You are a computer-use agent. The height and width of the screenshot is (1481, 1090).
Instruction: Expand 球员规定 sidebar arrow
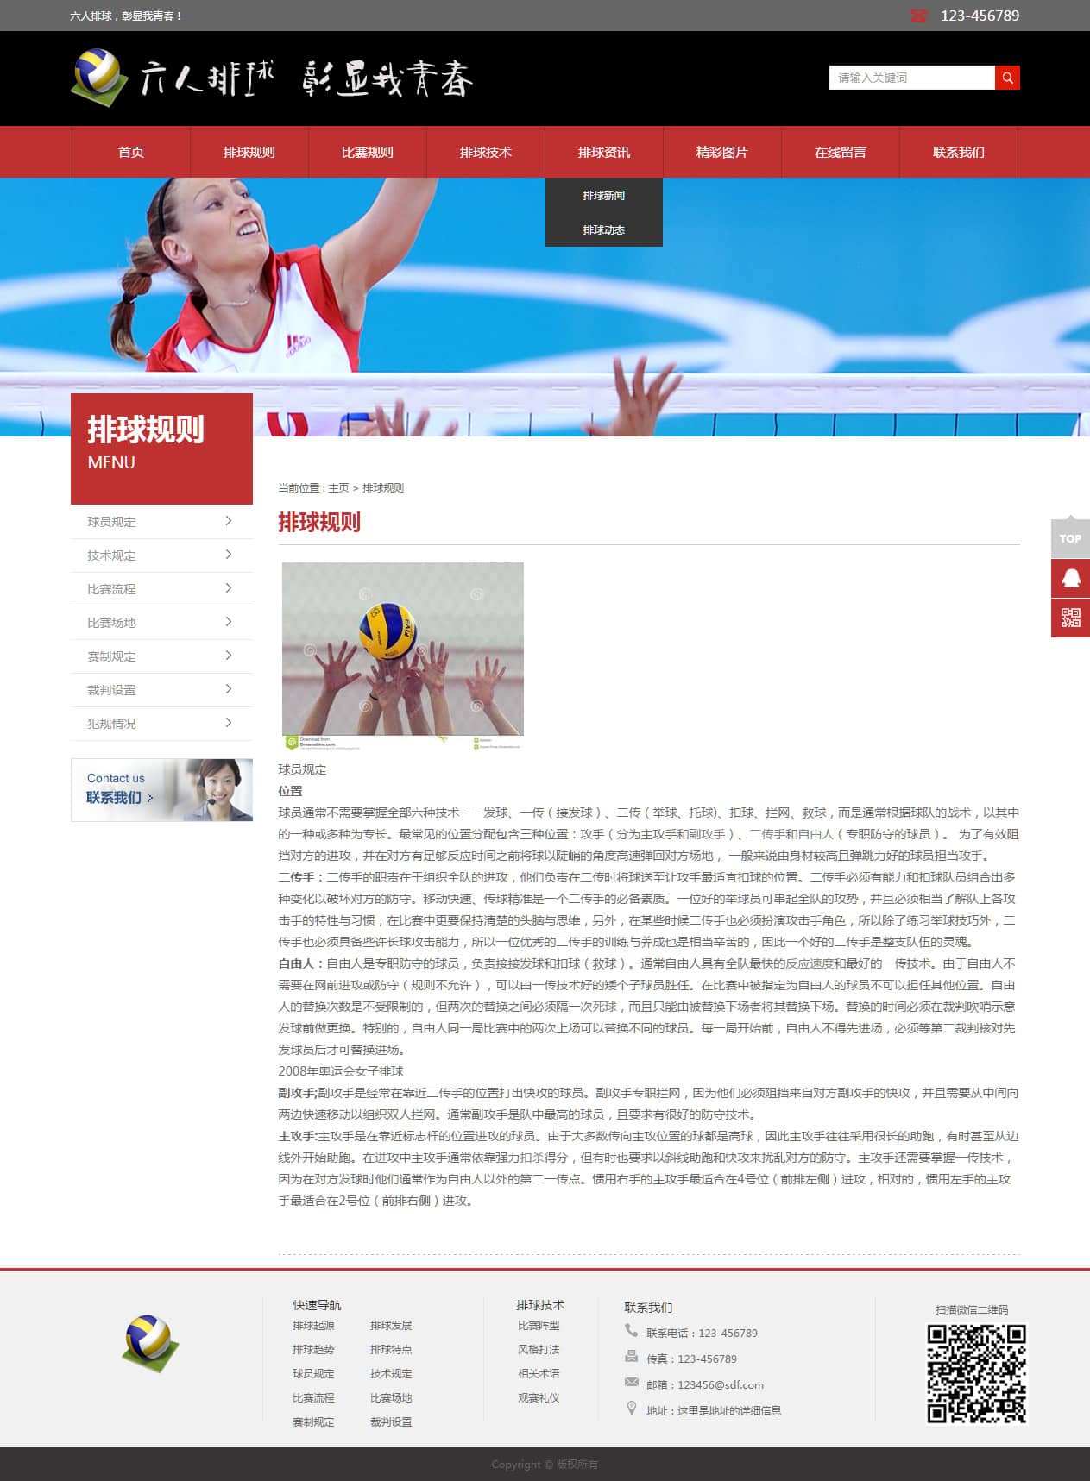[228, 521]
